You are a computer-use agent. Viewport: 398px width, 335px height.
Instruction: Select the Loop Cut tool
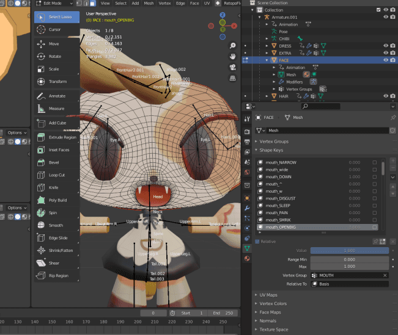click(x=57, y=175)
